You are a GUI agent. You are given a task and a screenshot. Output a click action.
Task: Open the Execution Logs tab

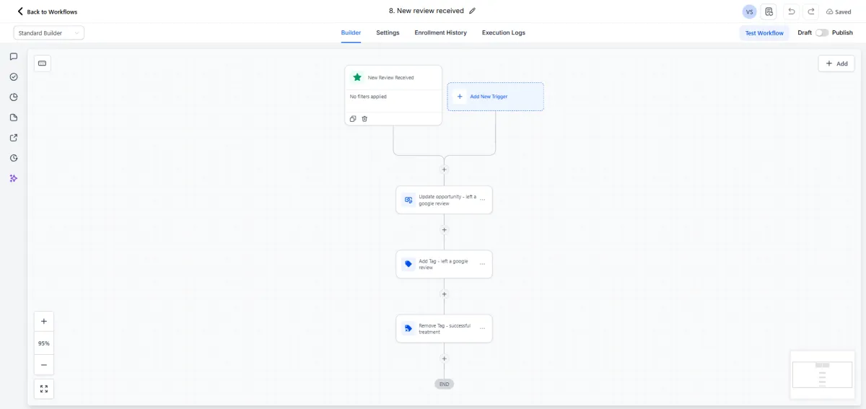point(504,32)
